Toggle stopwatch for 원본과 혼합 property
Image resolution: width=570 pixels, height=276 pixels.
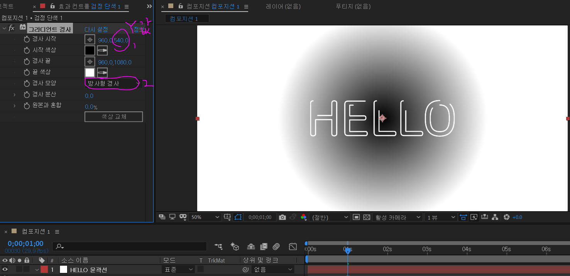click(x=27, y=106)
